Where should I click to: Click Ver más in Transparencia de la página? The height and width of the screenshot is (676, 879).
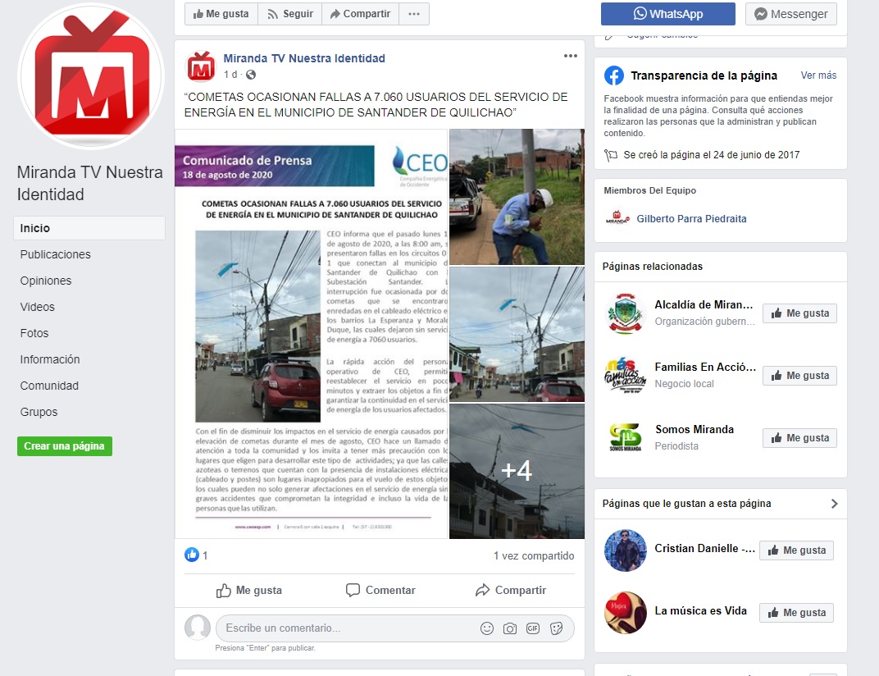coord(818,75)
